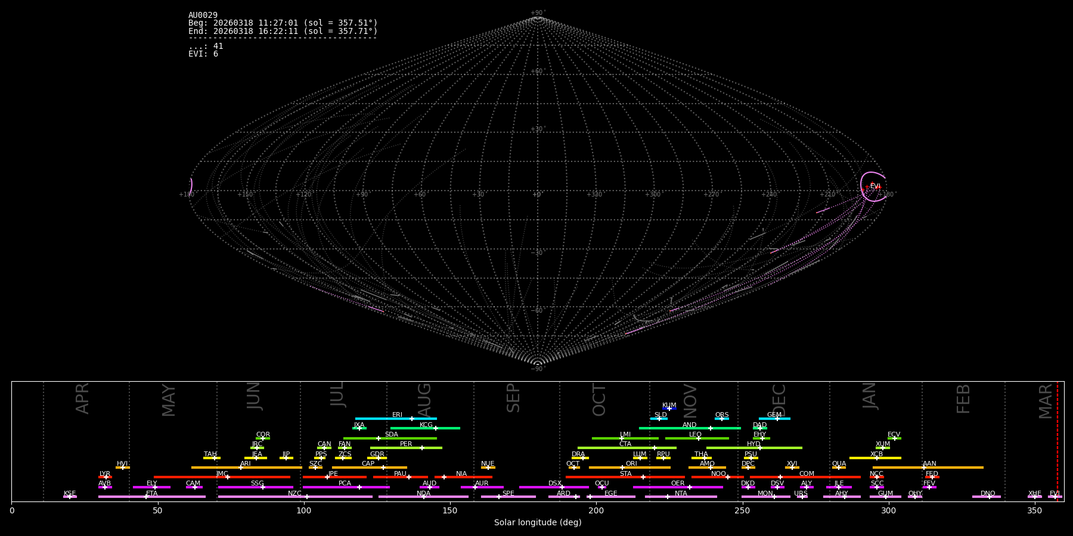Click the ETA shower label
The width and height of the screenshot is (1073, 536).
pyautogui.click(x=152, y=493)
